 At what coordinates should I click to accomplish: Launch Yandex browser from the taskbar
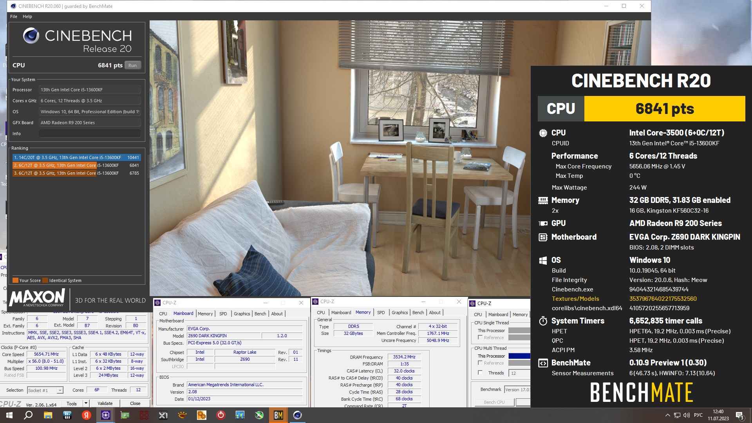point(86,415)
